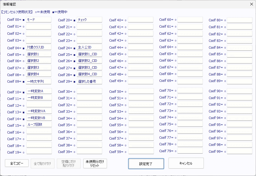Click the Cself 50 empty field
The image size is (256, 176).
click(141, 91)
